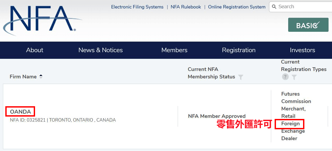
Task: Open Online Registration System link
Action: point(237,7)
